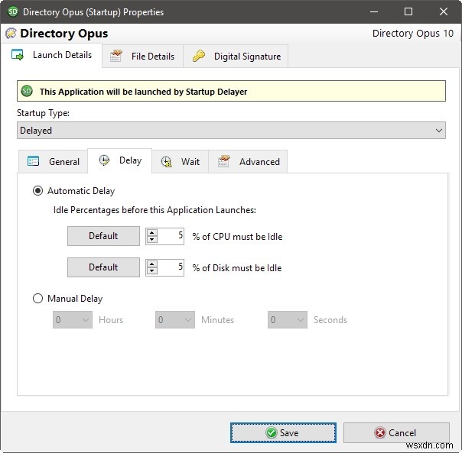Click the 'Directory Opus 10' version text

point(413,34)
